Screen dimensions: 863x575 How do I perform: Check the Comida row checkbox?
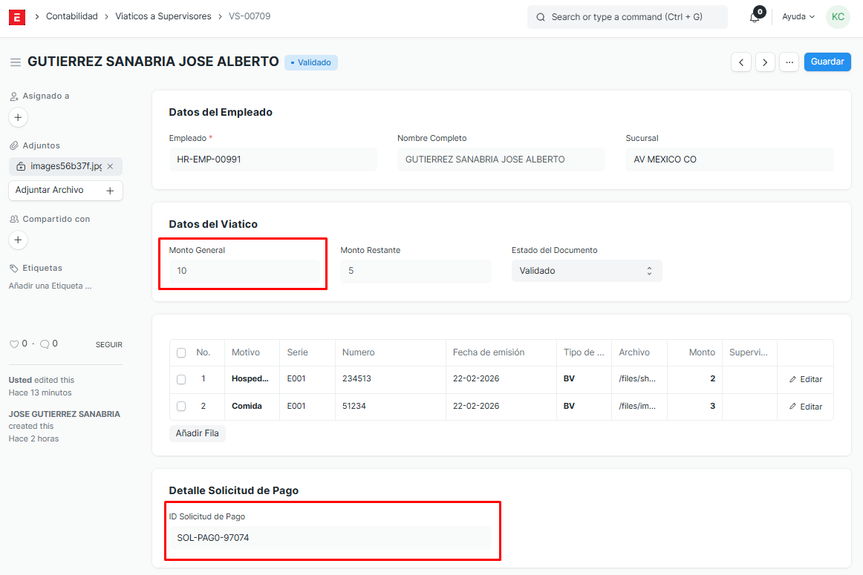[x=182, y=407]
